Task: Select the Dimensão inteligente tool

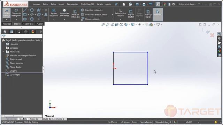Action: point(16,13)
